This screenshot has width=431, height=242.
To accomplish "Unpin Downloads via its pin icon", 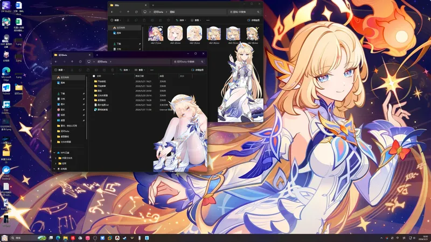I will pyautogui.click(x=84, y=94).
